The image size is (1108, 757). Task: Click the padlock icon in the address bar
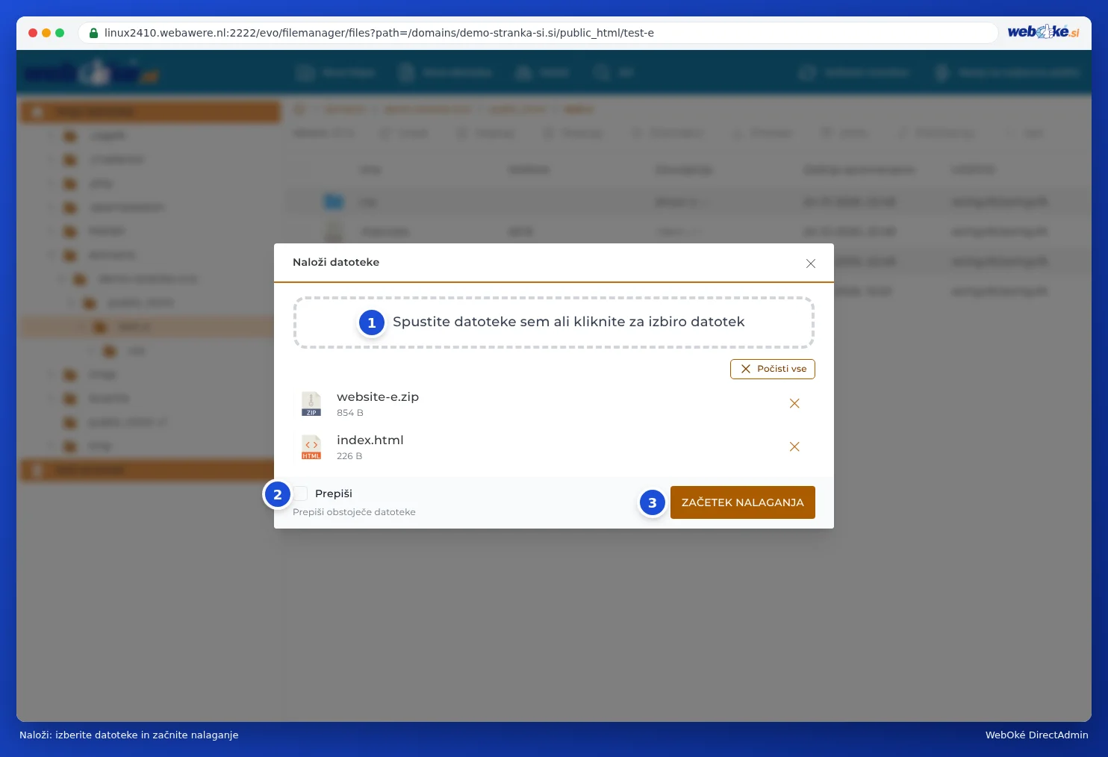(93, 33)
